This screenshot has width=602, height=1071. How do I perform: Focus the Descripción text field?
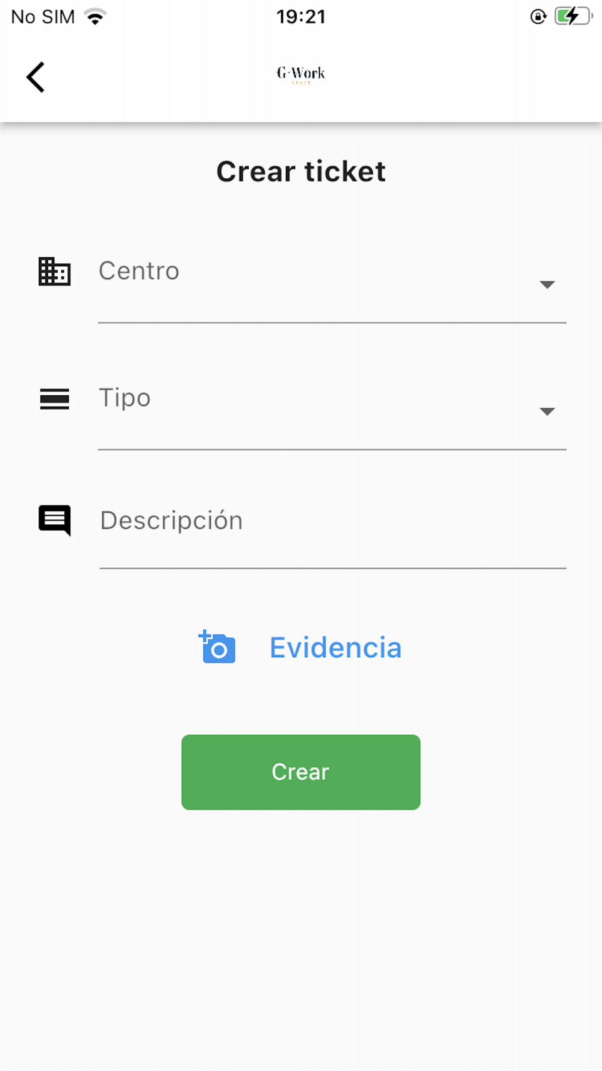click(333, 531)
